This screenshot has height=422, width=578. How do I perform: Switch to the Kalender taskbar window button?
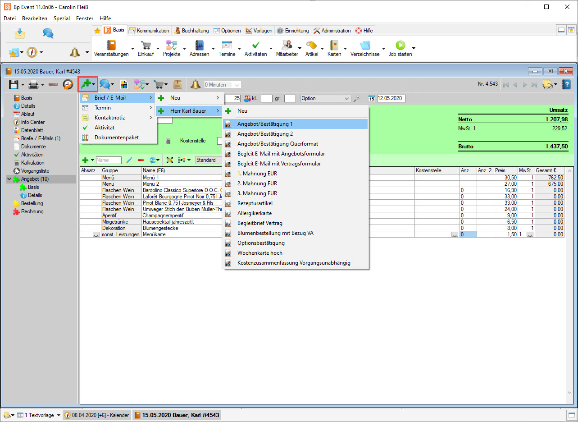97,415
